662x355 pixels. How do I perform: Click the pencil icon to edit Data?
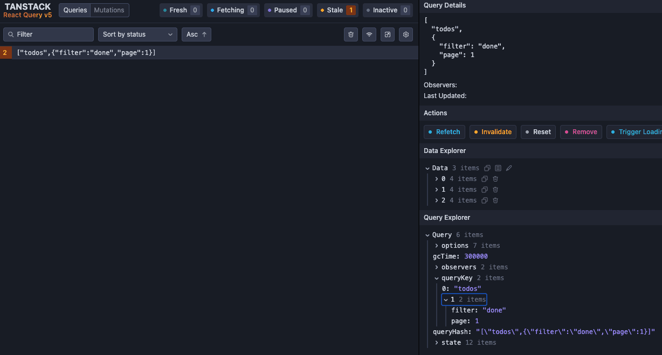coord(509,168)
